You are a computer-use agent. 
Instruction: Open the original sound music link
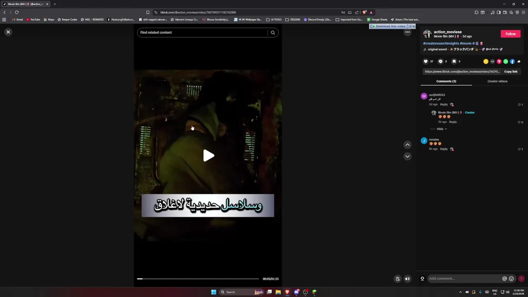(463, 49)
